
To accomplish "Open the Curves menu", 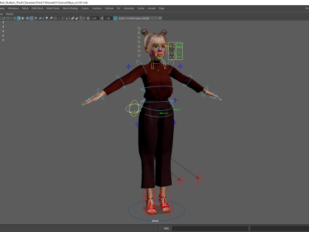I will (x=85, y=8).
